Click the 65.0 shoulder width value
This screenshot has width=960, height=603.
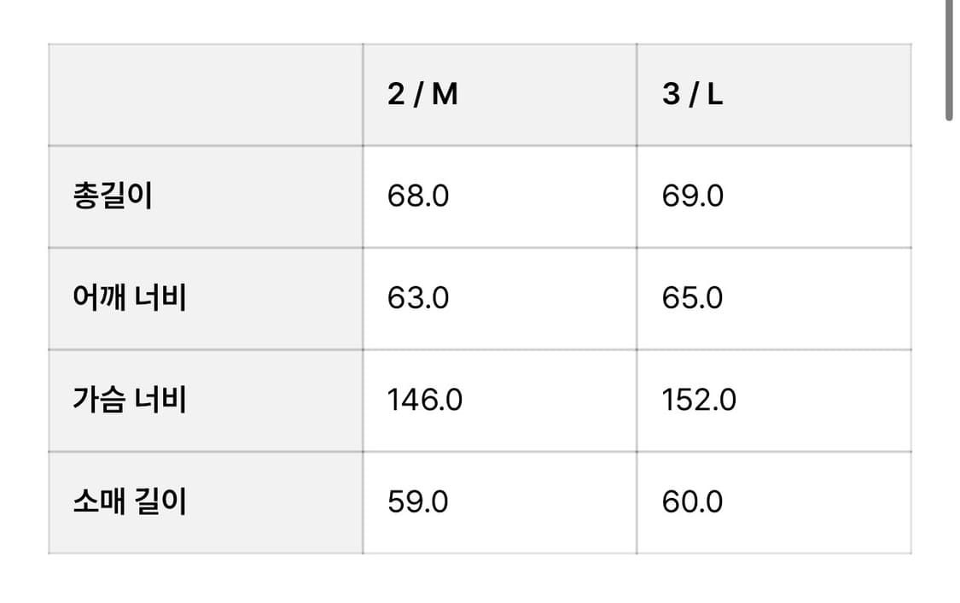pyautogui.click(x=692, y=298)
